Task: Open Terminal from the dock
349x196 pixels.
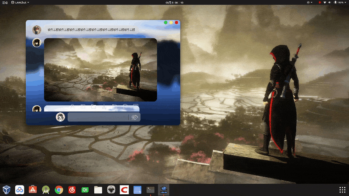Action: [x=151, y=190]
